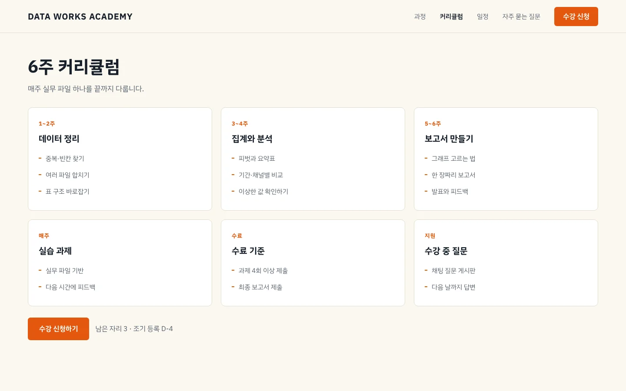Click the 1~2주 label

click(x=47, y=124)
